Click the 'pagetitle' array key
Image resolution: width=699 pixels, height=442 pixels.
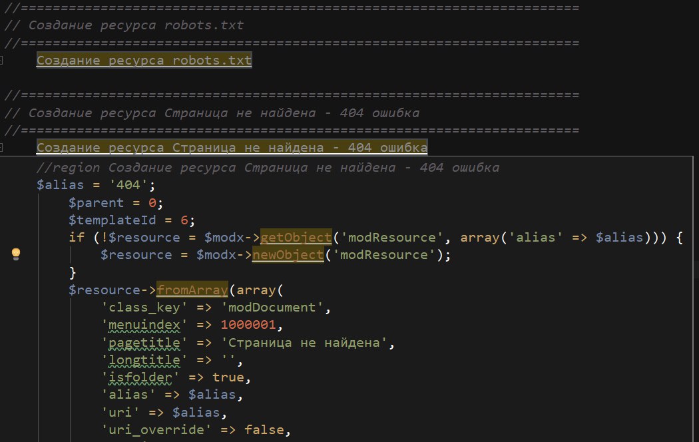tap(144, 343)
